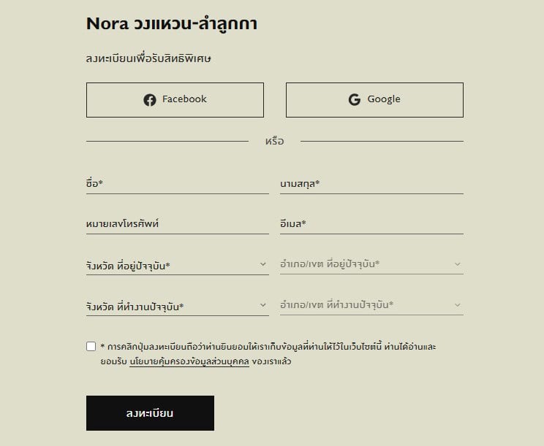This screenshot has width=544, height=446.
Task: Click the chevron for current-address district
Action: coord(458,264)
